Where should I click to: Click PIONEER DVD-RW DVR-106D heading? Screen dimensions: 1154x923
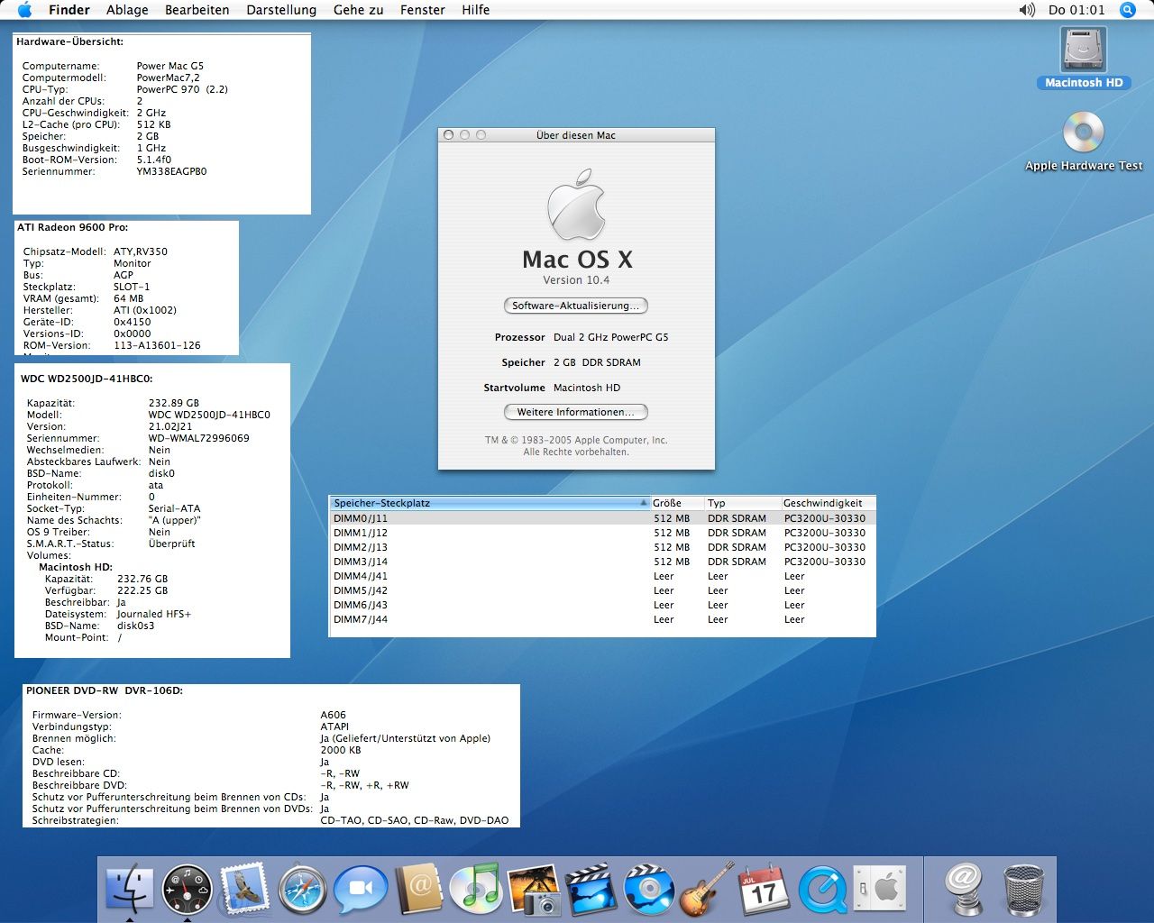[x=105, y=690]
